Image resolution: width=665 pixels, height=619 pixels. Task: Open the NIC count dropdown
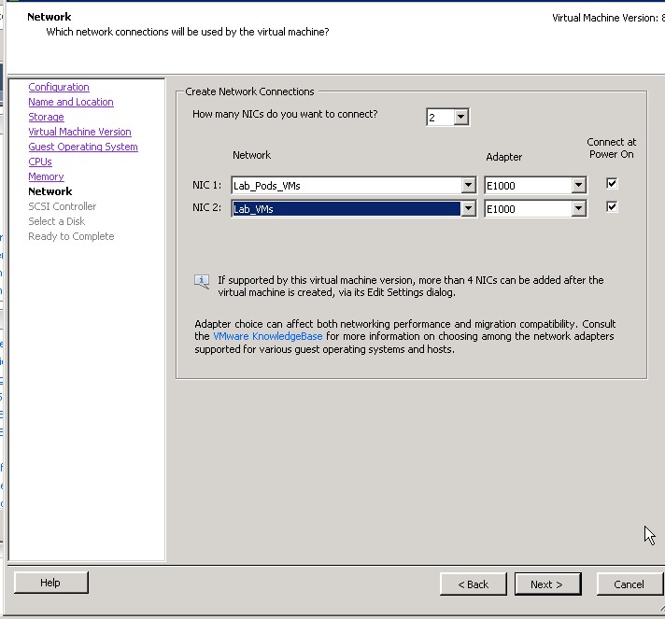click(x=461, y=117)
